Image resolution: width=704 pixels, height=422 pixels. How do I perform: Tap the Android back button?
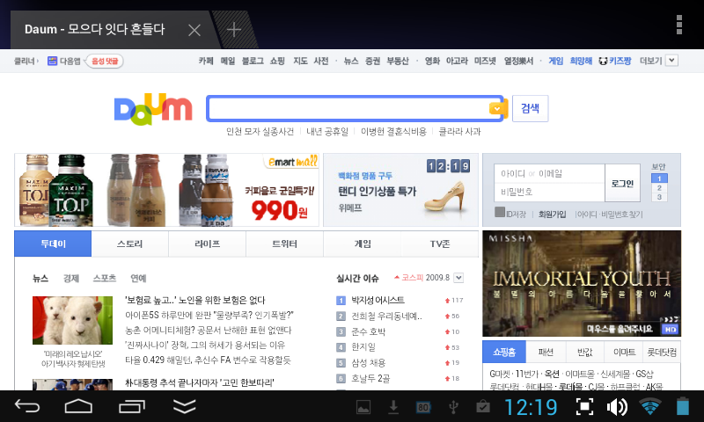(x=27, y=406)
